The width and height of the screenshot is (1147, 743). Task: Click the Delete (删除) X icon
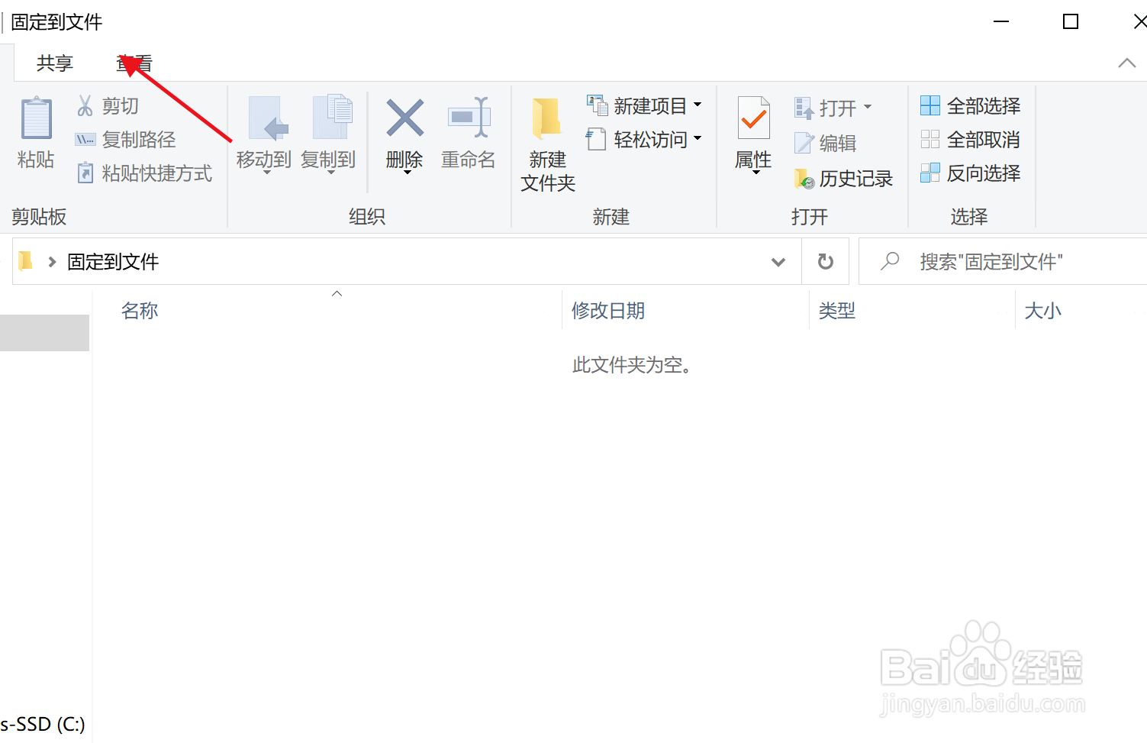pyautogui.click(x=404, y=118)
